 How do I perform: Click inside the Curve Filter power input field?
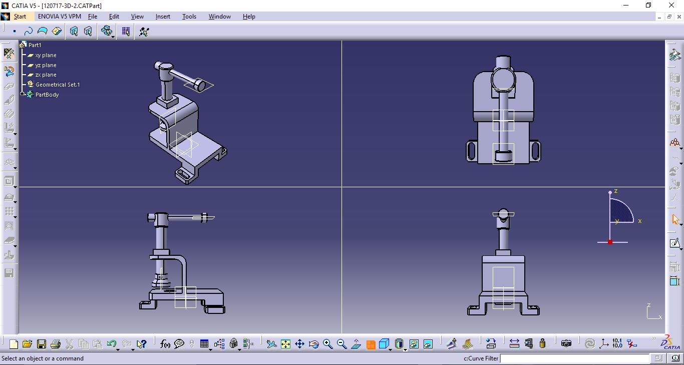576,358
